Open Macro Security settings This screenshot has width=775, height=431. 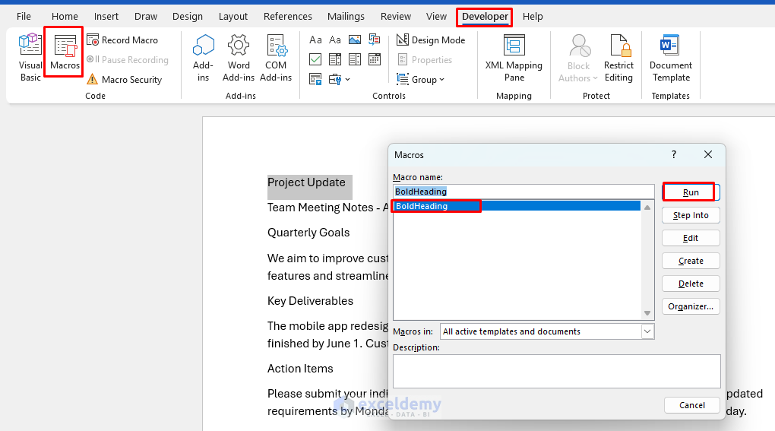tap(124, 80)
